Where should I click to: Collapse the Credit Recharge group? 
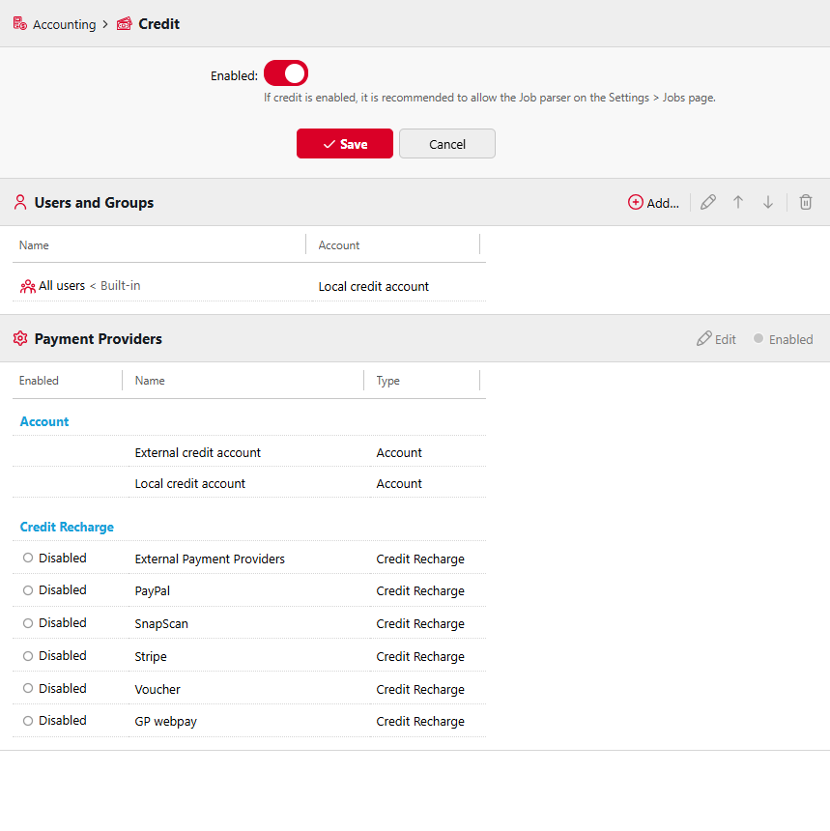(67, 528)
